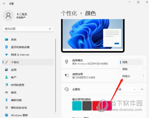Click the 系统 monitor icon
This screenshot has height=118, width=149.
tap(7, 39)
